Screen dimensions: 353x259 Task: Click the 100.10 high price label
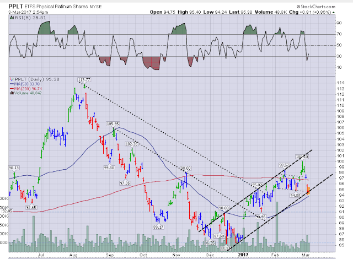tap(302, 157)
